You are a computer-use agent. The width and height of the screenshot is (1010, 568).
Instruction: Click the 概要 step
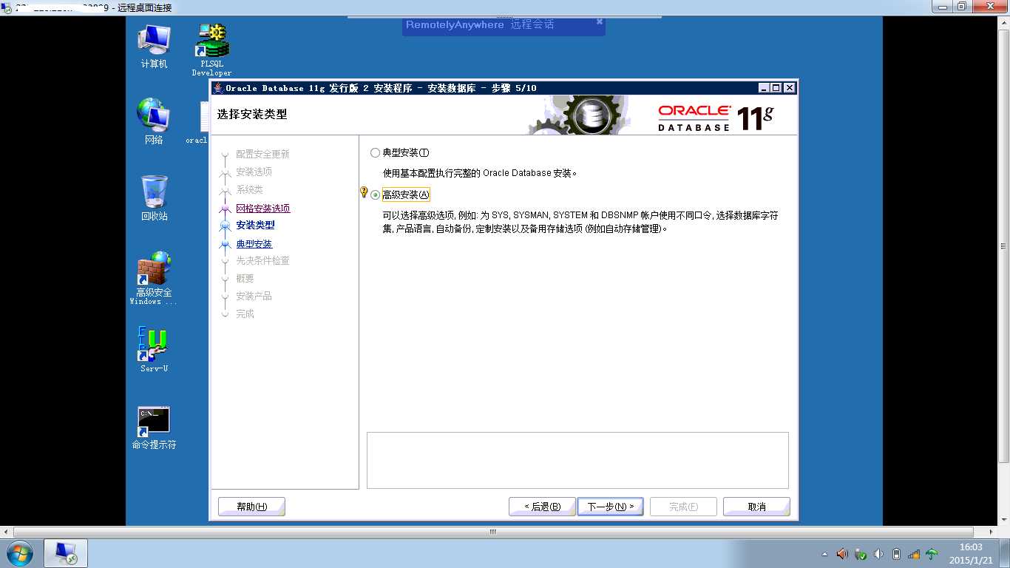245,279
